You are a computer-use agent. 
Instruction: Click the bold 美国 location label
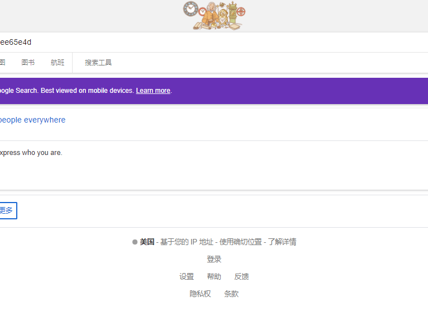(x=147, y=242)
